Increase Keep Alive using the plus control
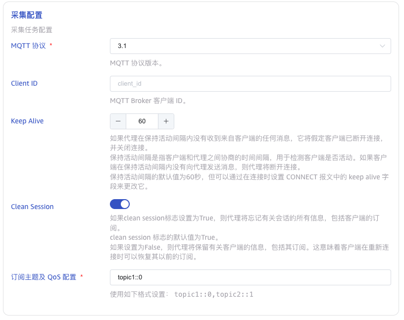The image size is (404, 320). click(x=166, y=121)
